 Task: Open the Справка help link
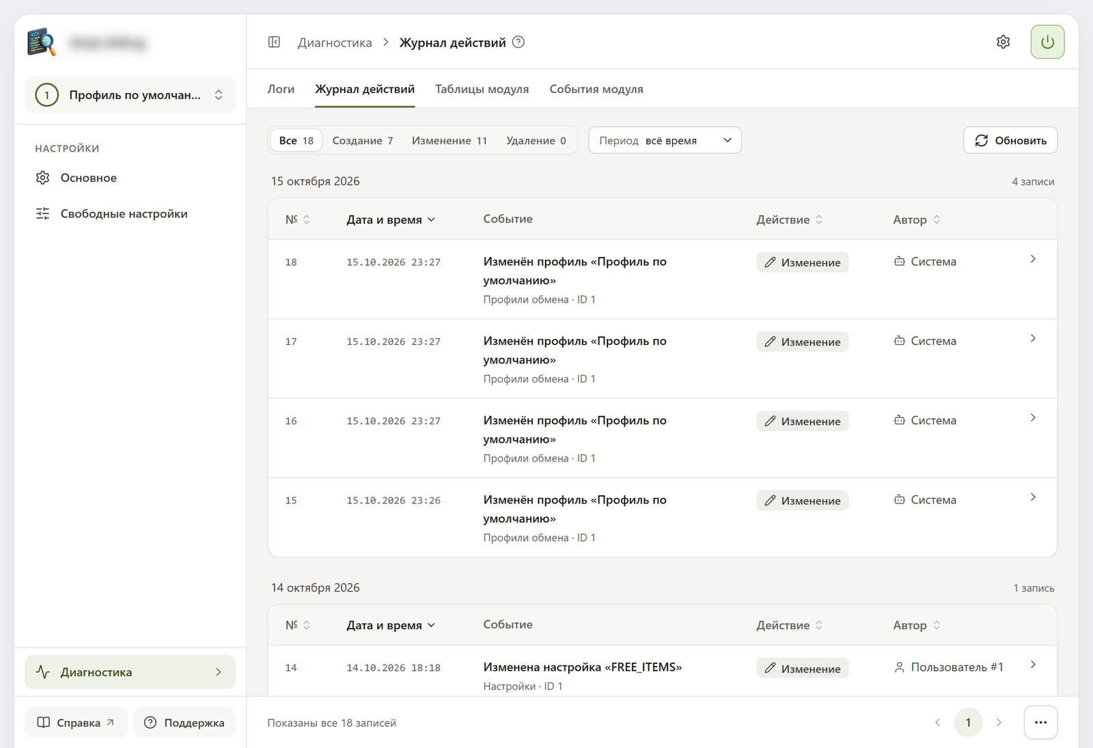click(x=76, y=723)
